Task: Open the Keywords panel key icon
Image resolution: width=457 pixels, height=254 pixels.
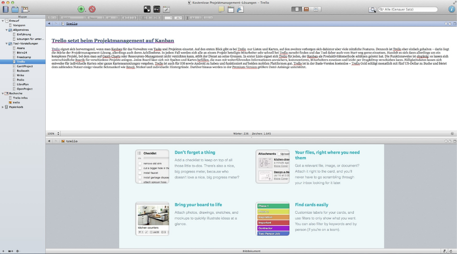Action: point(157,9)
